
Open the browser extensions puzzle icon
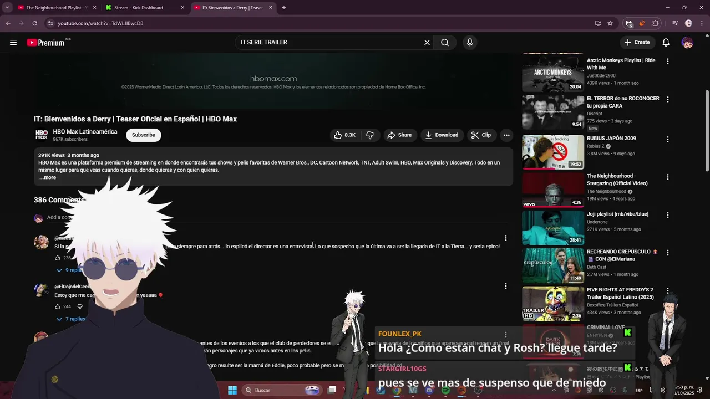coord(656,23)
